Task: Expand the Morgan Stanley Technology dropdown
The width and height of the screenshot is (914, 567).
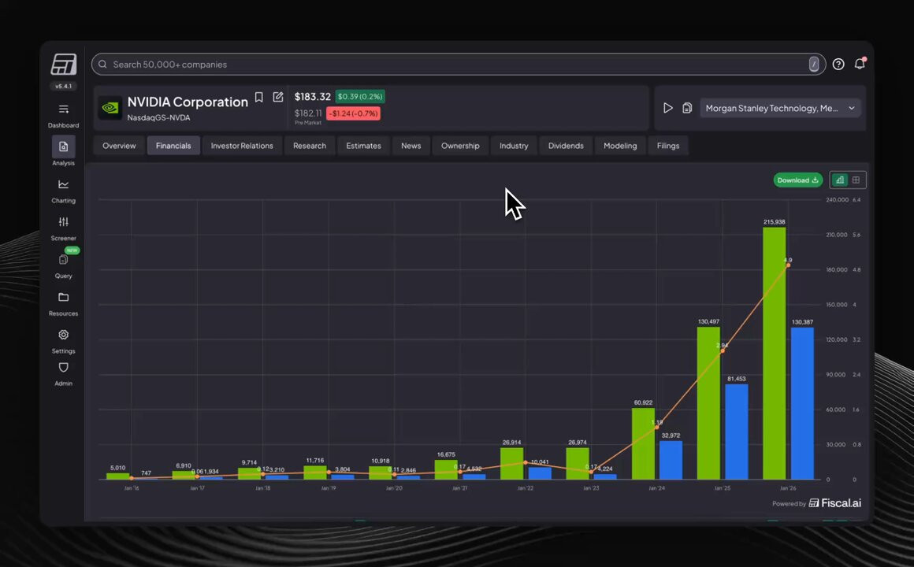Action: click(x=781, y=109)
